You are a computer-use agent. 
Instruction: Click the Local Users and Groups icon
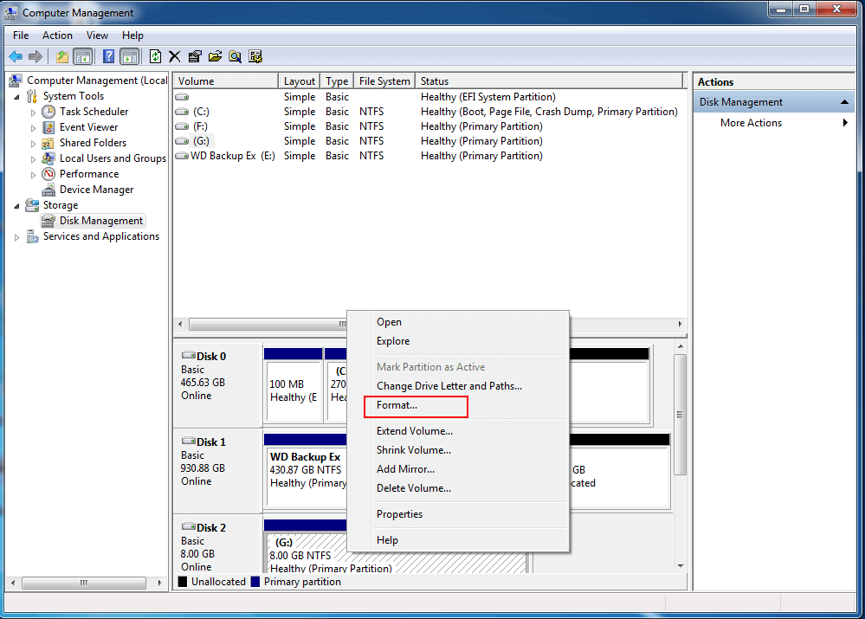pyautogui.click(x=48, y=158)
